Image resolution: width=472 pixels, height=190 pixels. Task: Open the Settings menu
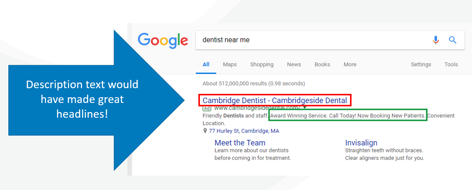point(421,64)
